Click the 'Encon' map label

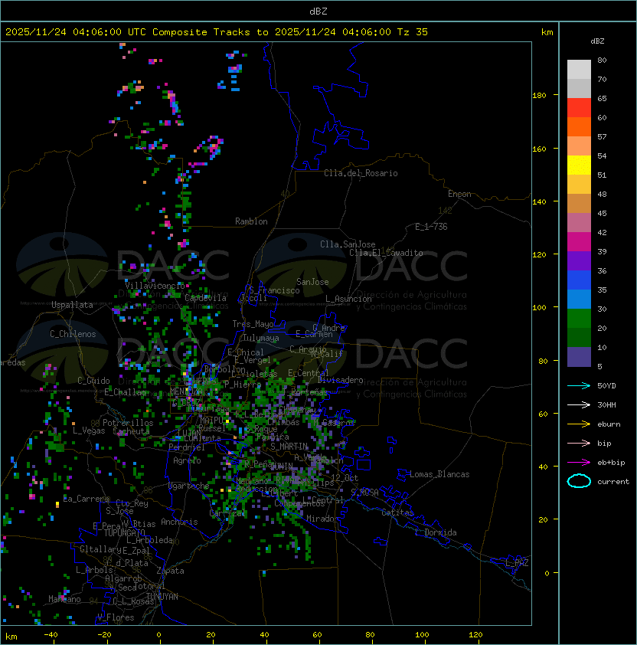[459, 194]
